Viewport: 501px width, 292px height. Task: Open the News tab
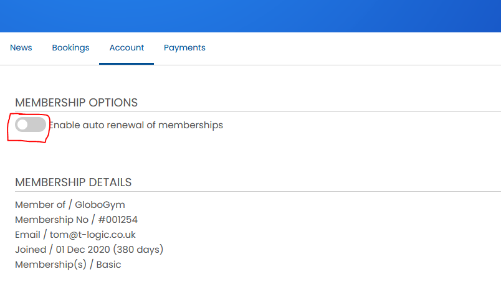(x=21, y=47)
